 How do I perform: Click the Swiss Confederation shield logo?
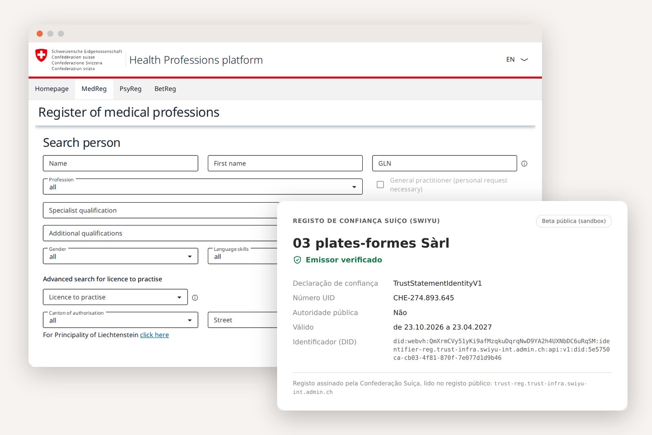[x=41, y=55]
